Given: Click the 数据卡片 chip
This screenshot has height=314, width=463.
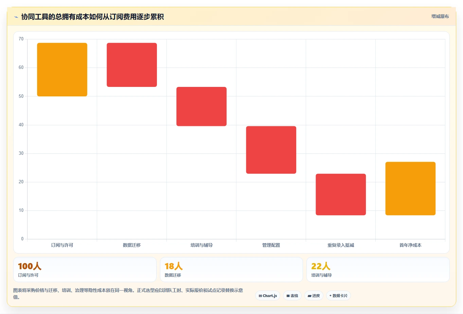Looking at the screenshot, I should click(338, 296).
